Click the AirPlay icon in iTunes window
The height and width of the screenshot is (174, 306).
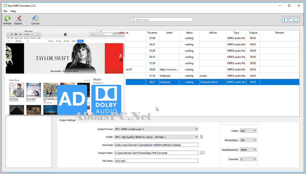point(38,34)
